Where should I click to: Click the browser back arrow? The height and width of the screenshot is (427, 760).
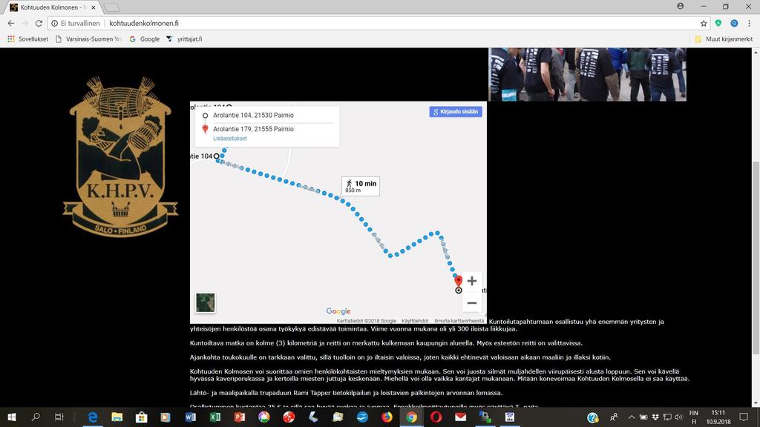pyautogui.click(x=10, y=23)
